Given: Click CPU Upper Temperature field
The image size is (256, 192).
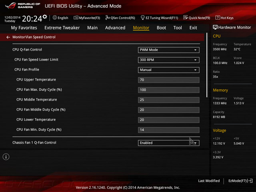Looking at the screenshot, I should tap(169, 80).
